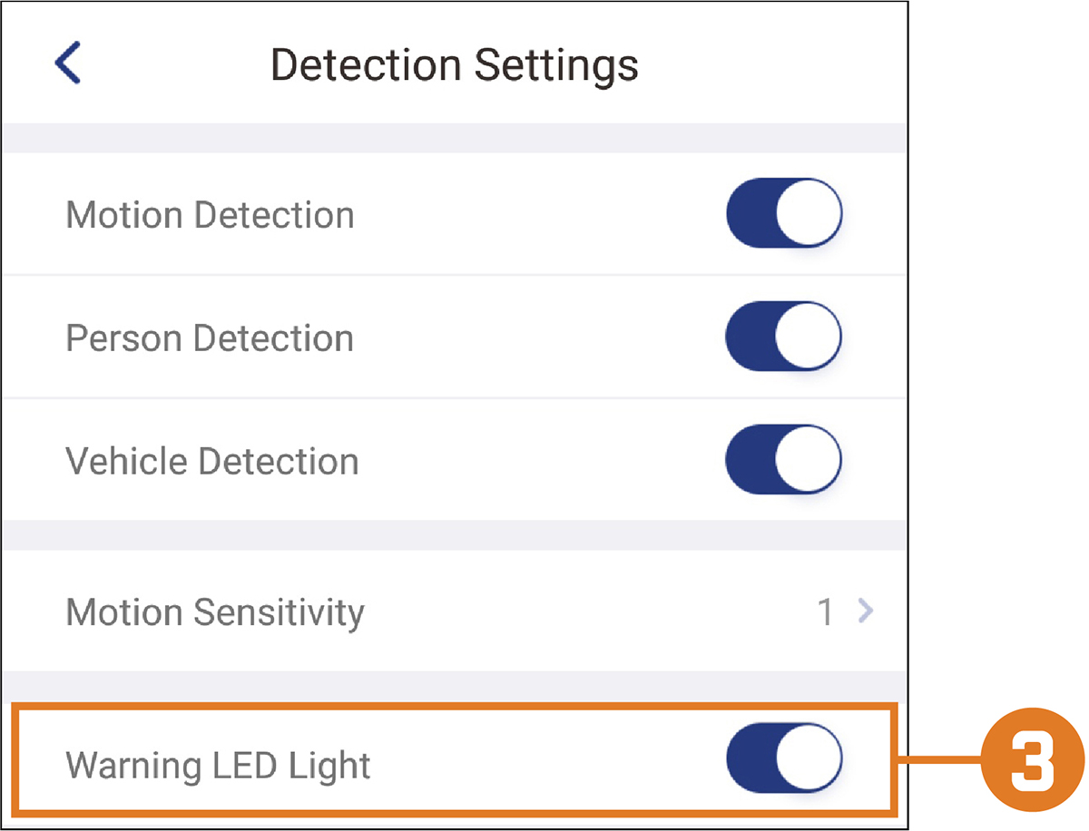Open the Motion Sensitivity chevron arrow
Viewport: 1089px width, 831px height.
(865, 612)
